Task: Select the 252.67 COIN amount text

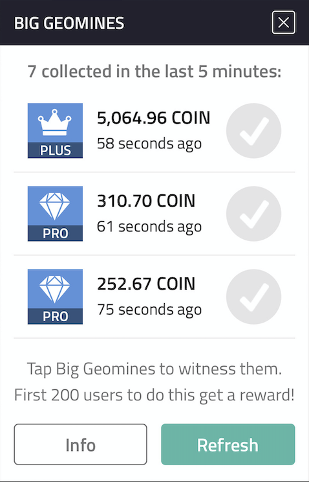Action: point(146,284)
